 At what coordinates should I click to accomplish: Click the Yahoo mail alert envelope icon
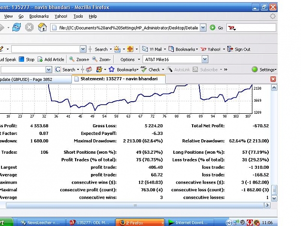(117, 49)
